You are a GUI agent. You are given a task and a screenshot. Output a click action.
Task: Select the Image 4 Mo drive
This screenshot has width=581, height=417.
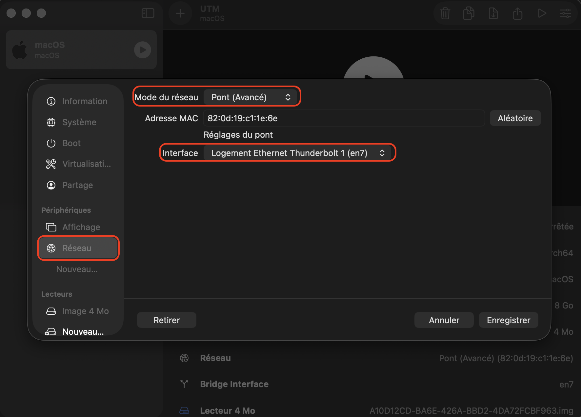click(78, 311)
